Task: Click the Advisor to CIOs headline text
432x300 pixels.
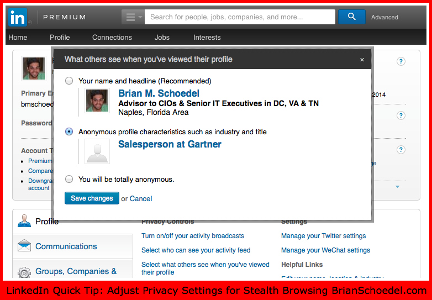Action: [218, 103]
